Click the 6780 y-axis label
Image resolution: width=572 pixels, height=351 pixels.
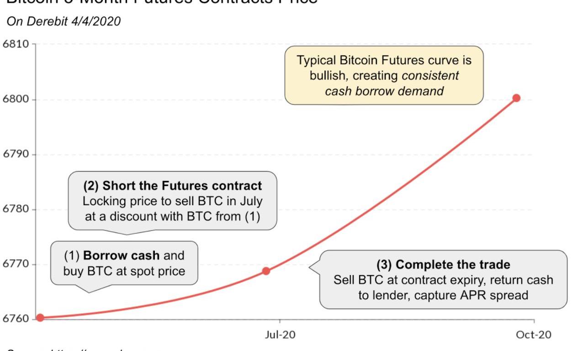(16, 209)
